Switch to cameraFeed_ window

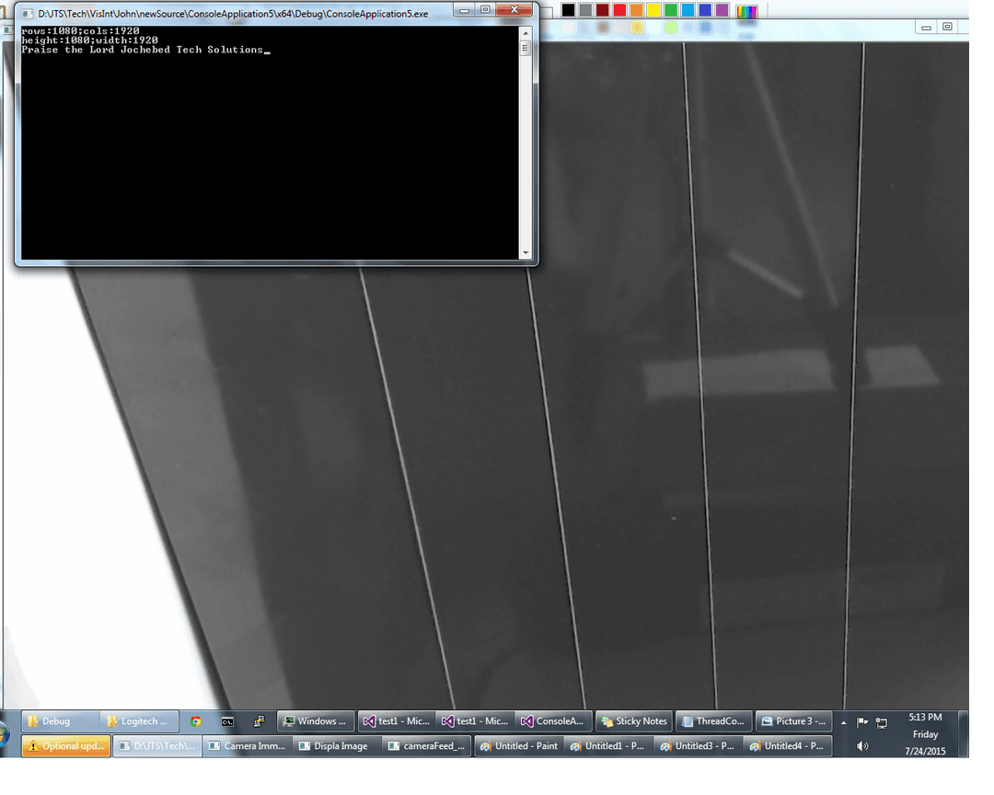(x=427, y=746)
